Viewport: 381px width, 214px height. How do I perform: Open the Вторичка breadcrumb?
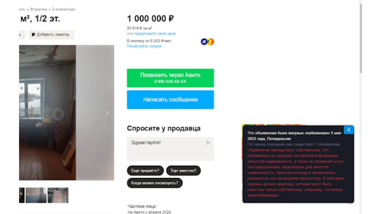(x=38, y=9)
